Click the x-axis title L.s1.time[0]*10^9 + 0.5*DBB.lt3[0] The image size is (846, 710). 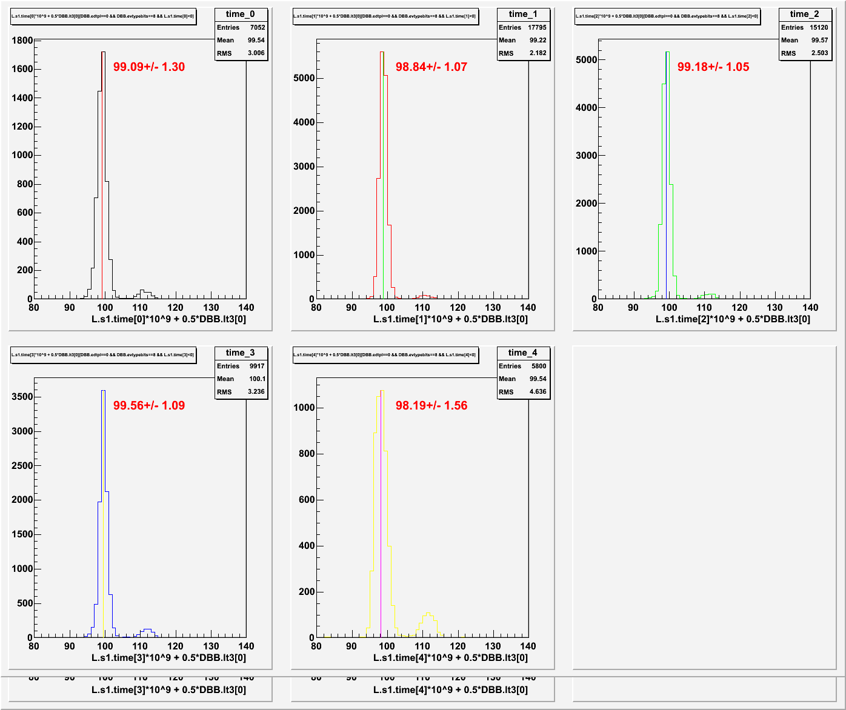point(168,319)
